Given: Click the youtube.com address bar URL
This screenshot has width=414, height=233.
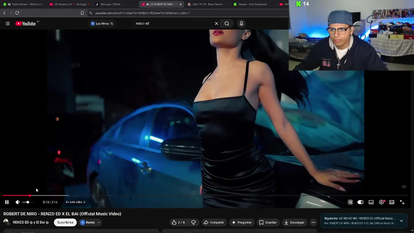Looking at the screenshot, I should 143,13.
